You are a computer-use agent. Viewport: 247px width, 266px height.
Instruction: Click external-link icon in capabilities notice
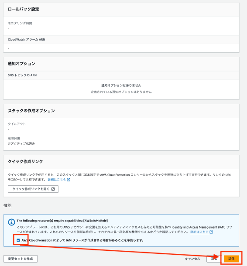tap(211, 232)
